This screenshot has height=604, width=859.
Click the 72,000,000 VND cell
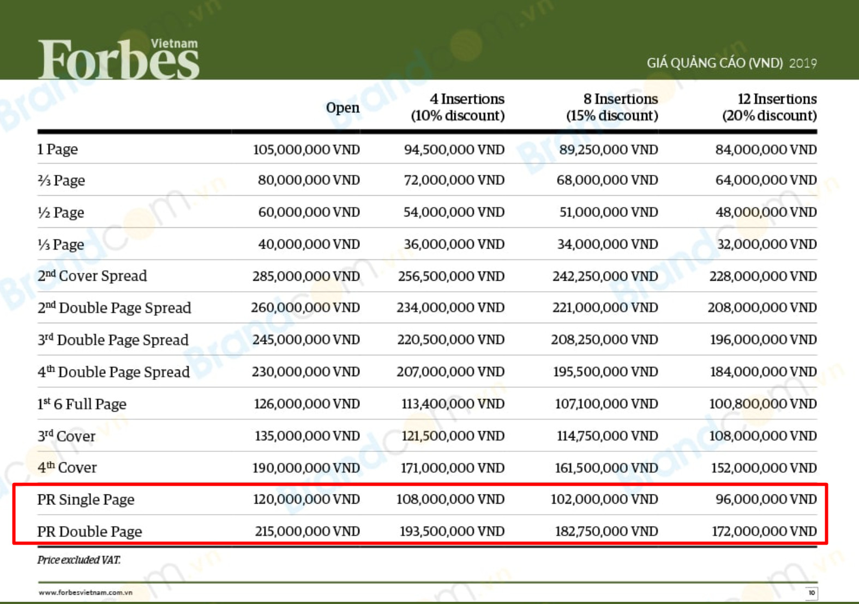454,180
